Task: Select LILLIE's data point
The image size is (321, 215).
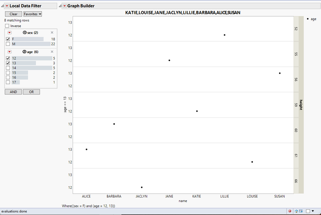Action: [225, 35]
